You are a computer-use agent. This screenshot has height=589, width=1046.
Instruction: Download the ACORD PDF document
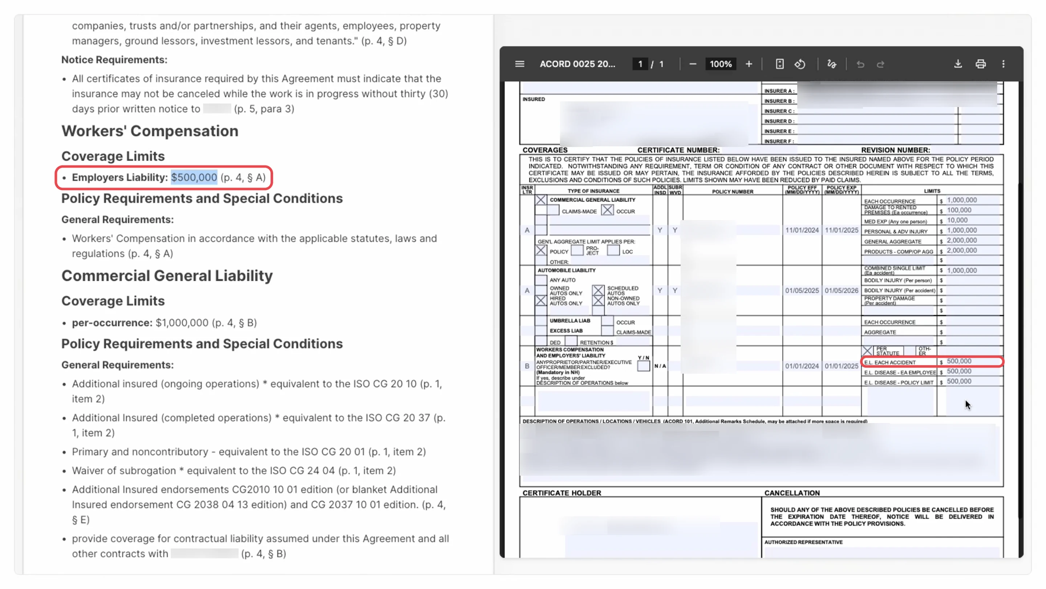tap(958, 64)
